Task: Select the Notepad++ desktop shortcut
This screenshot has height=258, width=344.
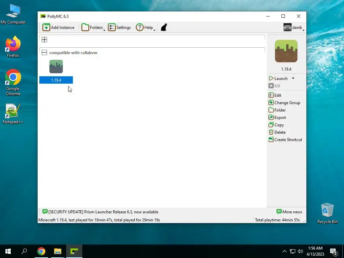Action: tap(13, 114)
